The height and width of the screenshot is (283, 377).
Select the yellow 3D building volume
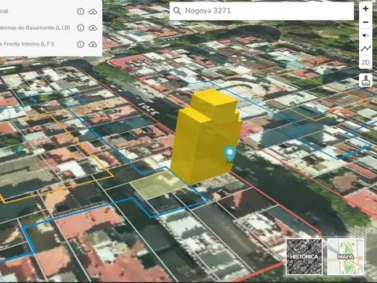(207, 139)
